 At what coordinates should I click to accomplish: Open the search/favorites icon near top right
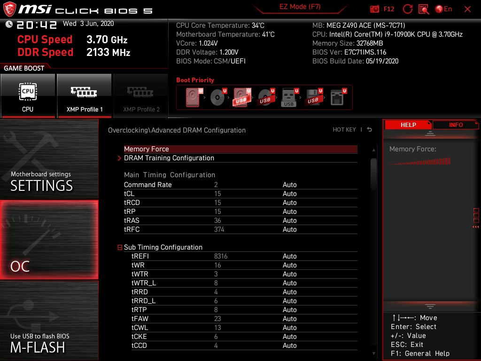[x=423, y=9]
